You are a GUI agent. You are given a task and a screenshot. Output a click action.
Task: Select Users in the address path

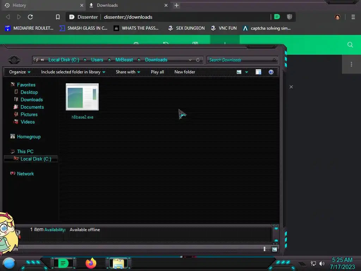pos(97,60)
